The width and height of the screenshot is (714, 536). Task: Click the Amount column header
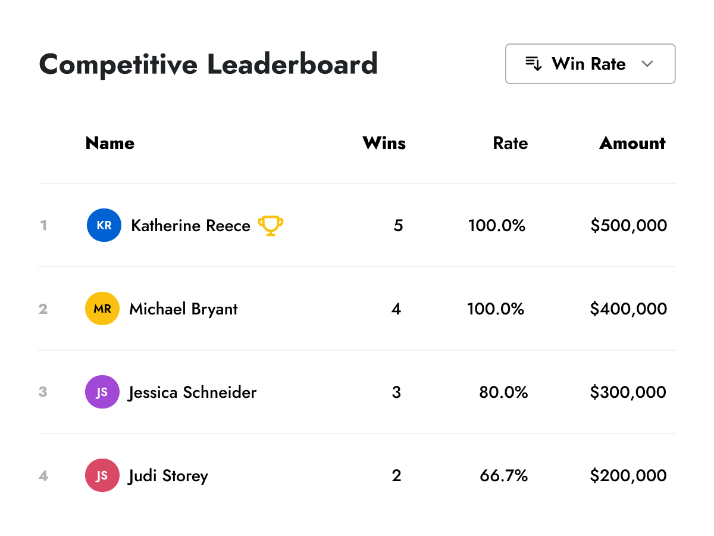click(x=632, y=144)
